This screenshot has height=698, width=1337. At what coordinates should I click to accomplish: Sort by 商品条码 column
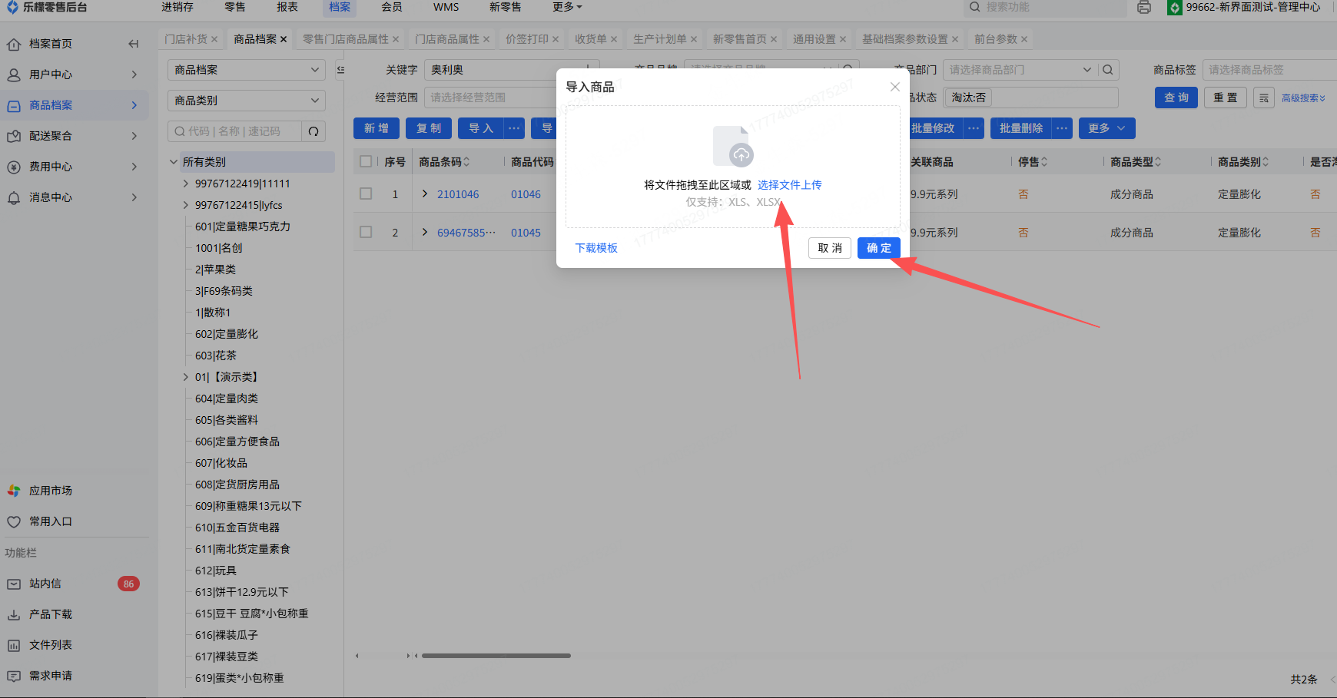click(466, 162)
